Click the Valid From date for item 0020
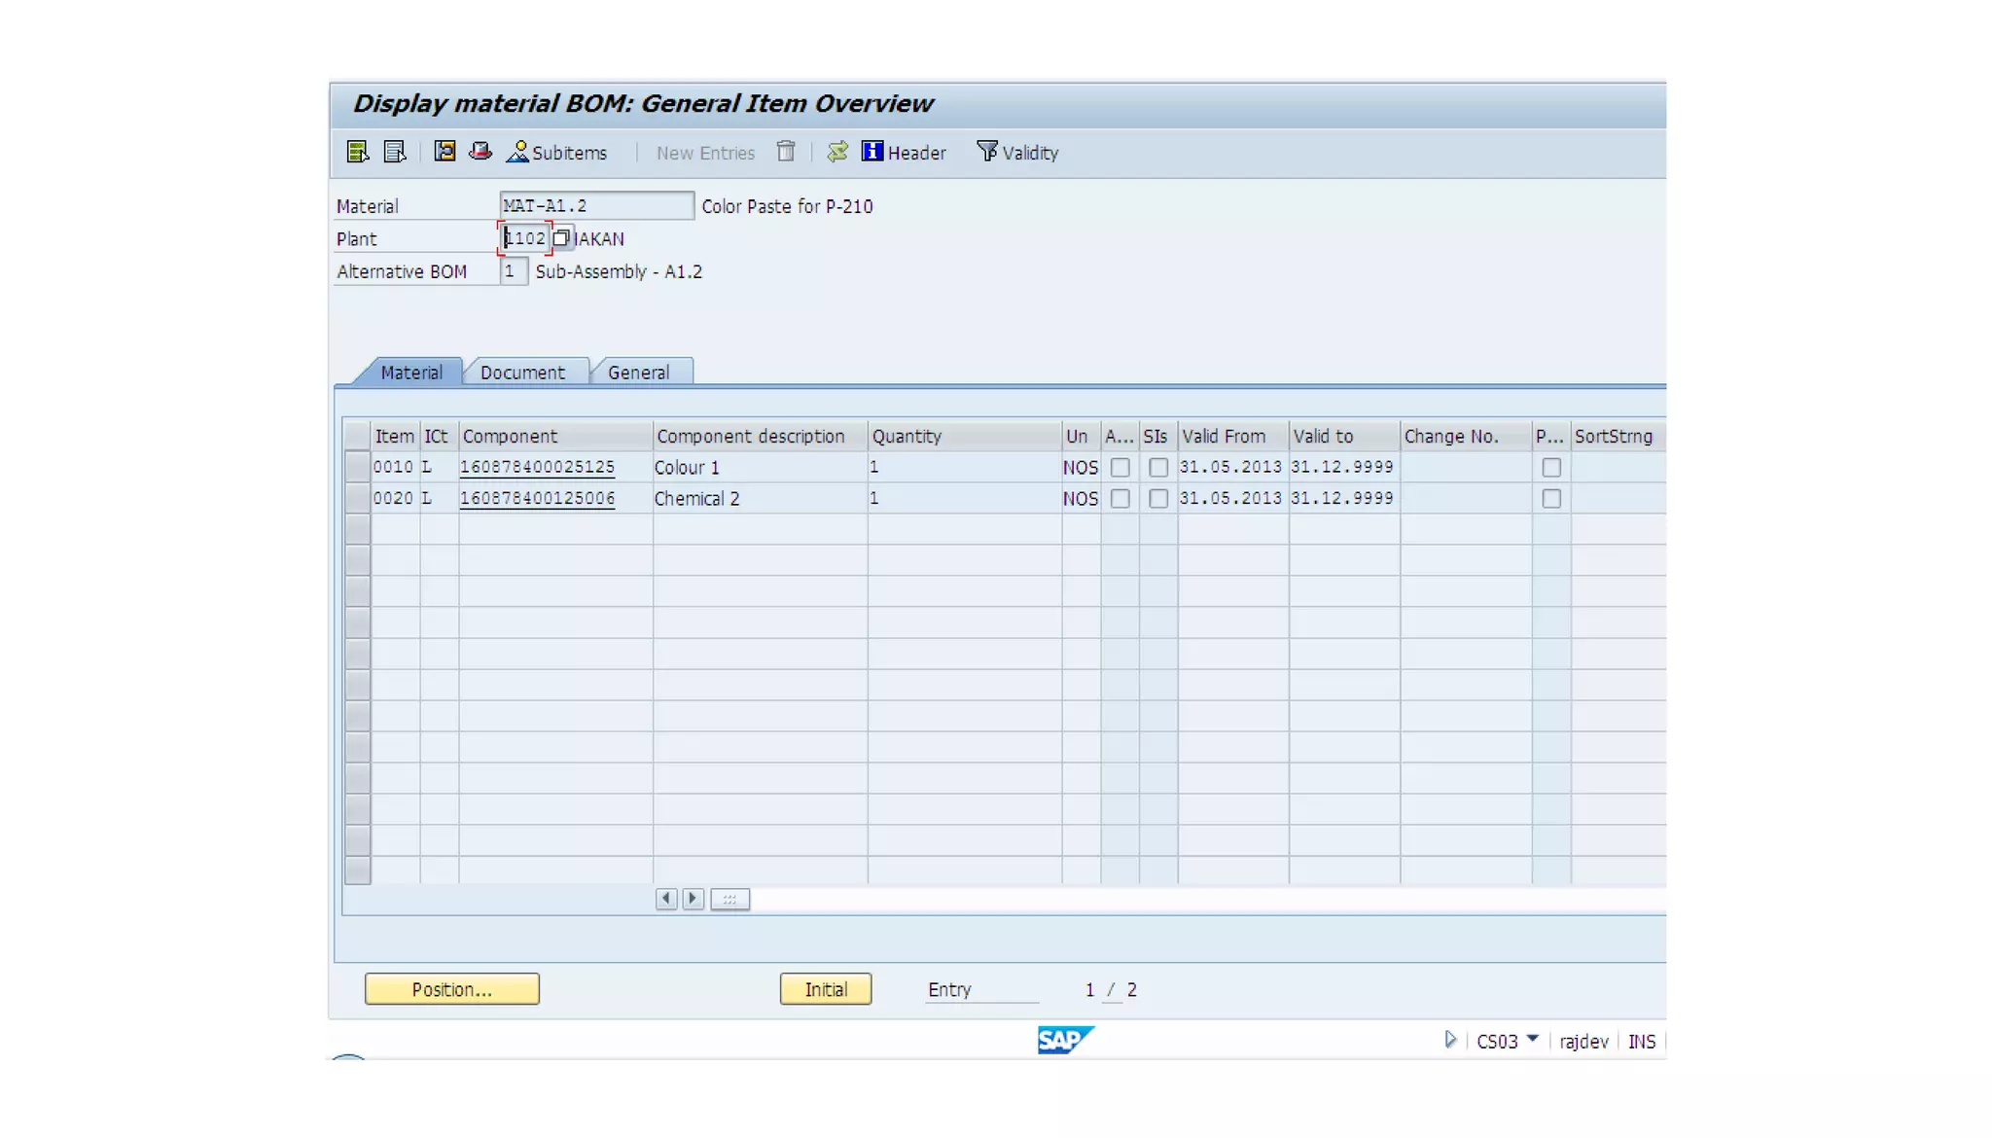 tap(1231, 498)
